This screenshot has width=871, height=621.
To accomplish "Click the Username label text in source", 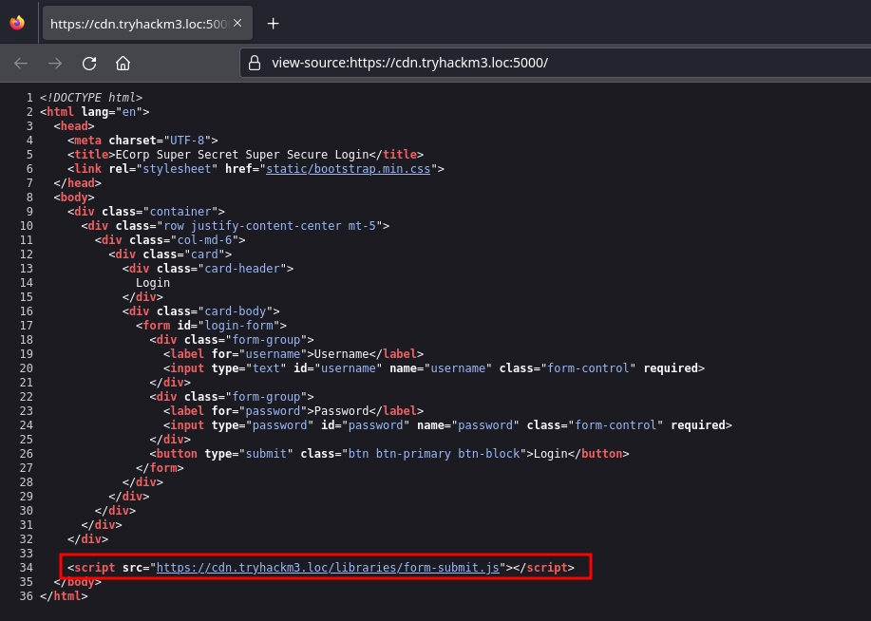I will pyautogui.click(x=341, y=353).
